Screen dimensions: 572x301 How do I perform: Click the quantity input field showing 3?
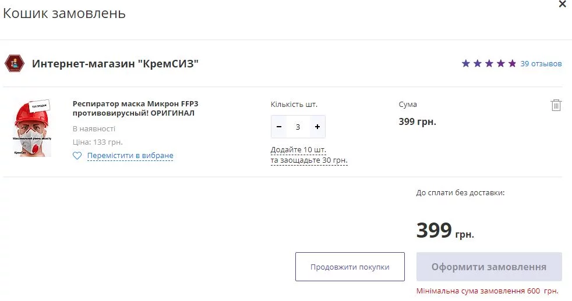(x=298, y=127)
